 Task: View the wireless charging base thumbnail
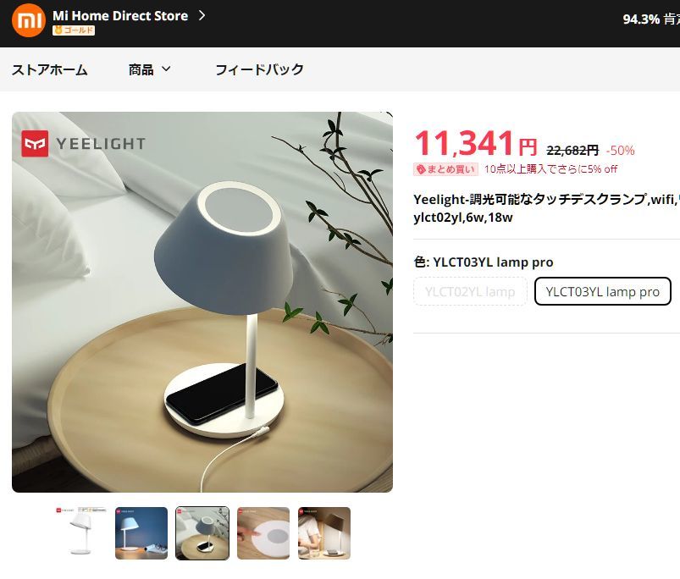point(263,533)
